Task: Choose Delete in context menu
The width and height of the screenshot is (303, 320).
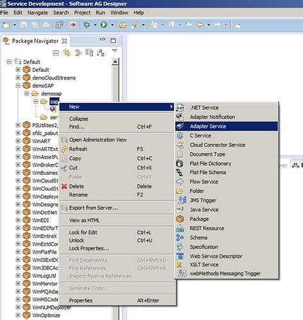Action: pos(117,186)
